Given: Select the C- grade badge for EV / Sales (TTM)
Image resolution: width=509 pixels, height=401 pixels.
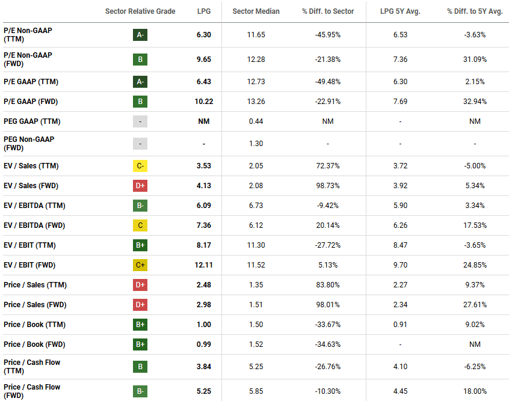Looking at the screenshot, I should pos(140,166).
